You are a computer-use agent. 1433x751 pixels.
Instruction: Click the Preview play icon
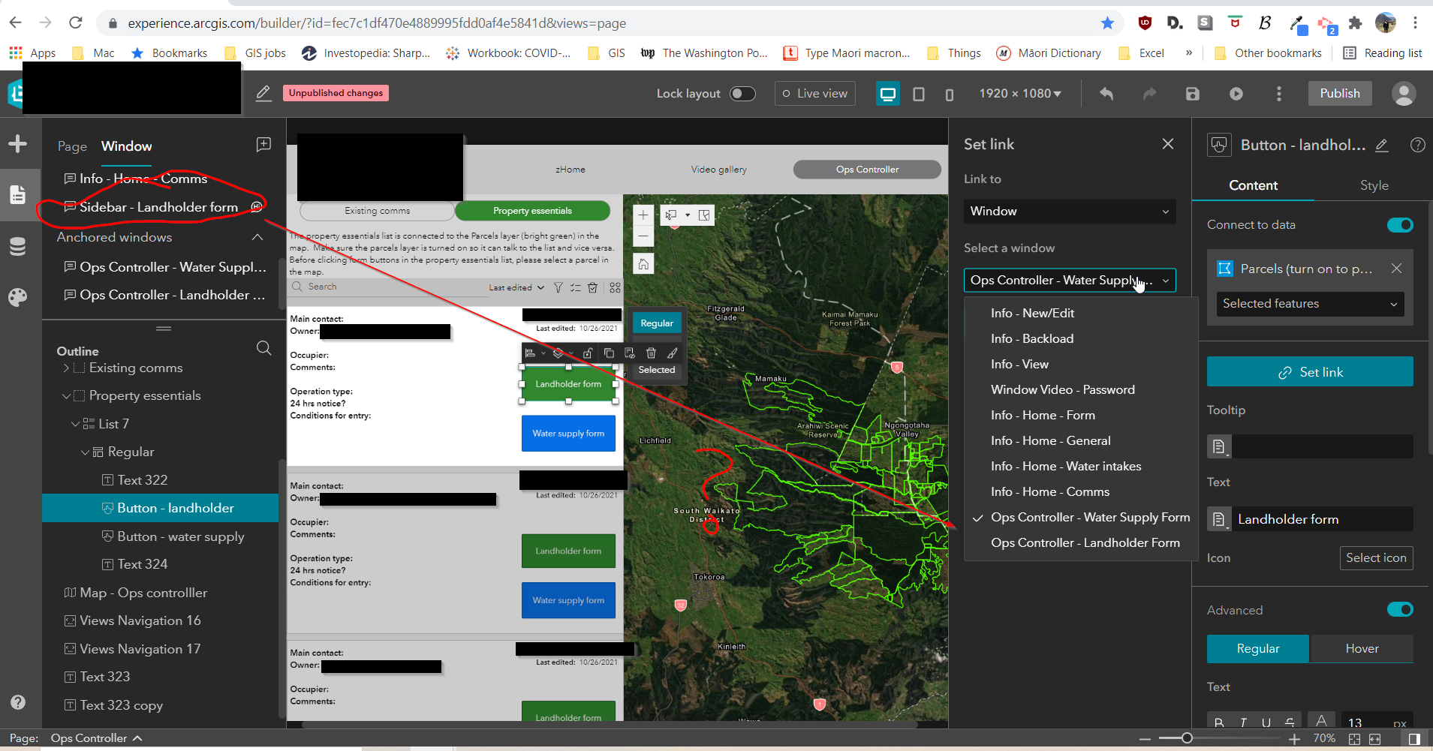coord(1236,94)
